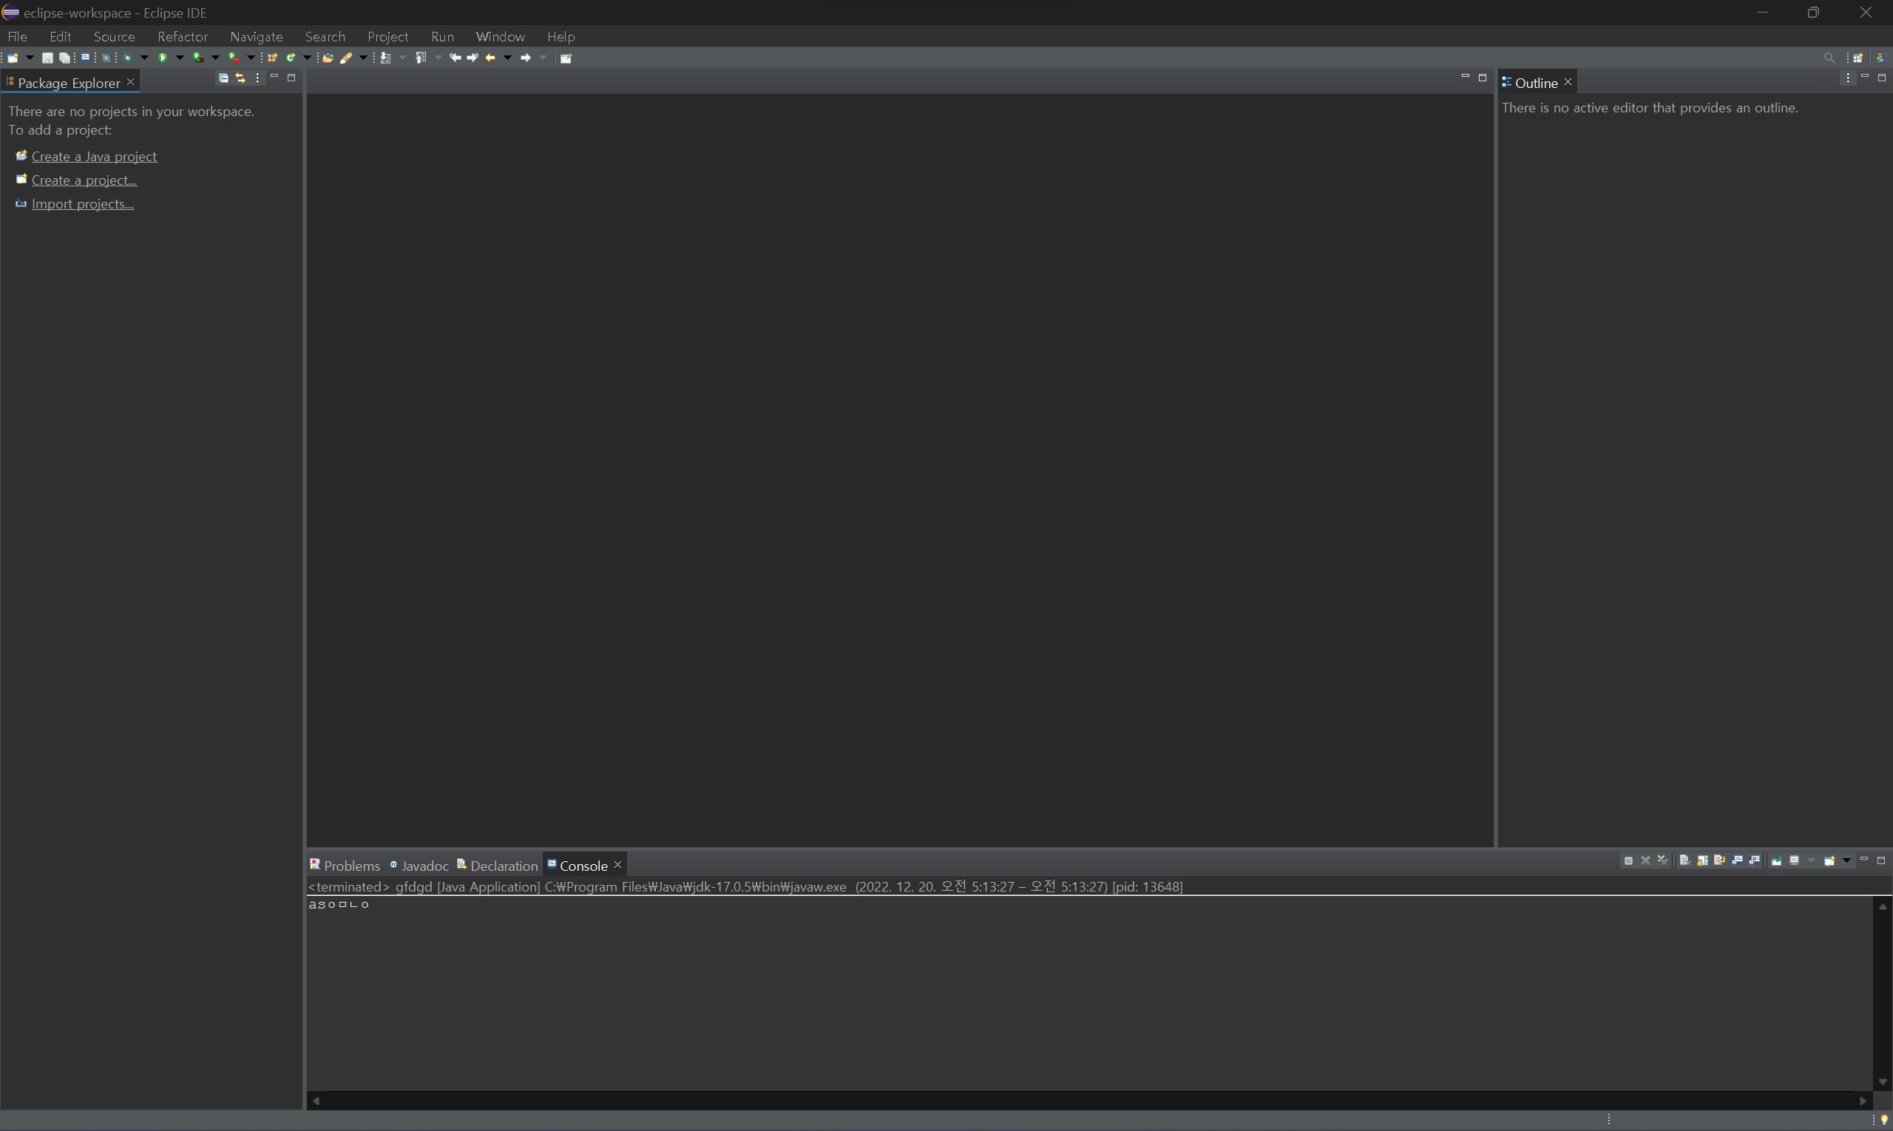
Task: Open the Refactor menu
Action: coord(182,36)
